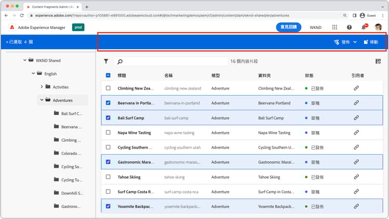Screen dimensions: 389x219
Task: Open the Cycling So... folder
Action: [68, 167]
